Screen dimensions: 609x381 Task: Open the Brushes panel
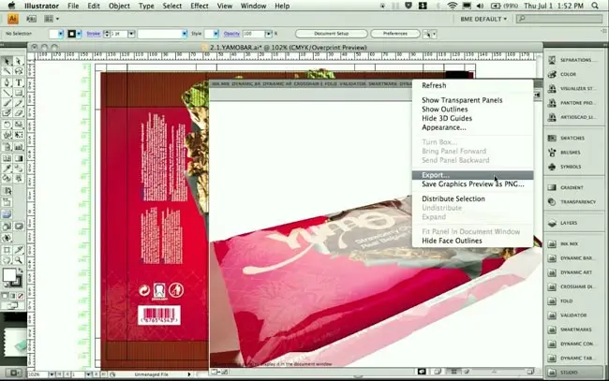(571, 152)
